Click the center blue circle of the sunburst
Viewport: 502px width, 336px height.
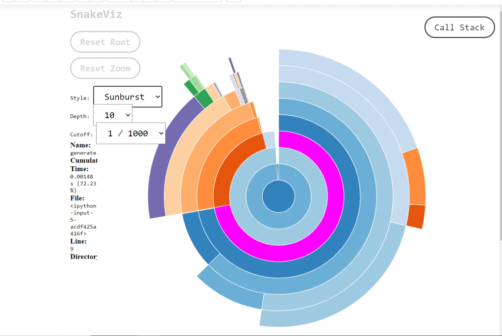[x=278, y=195]
